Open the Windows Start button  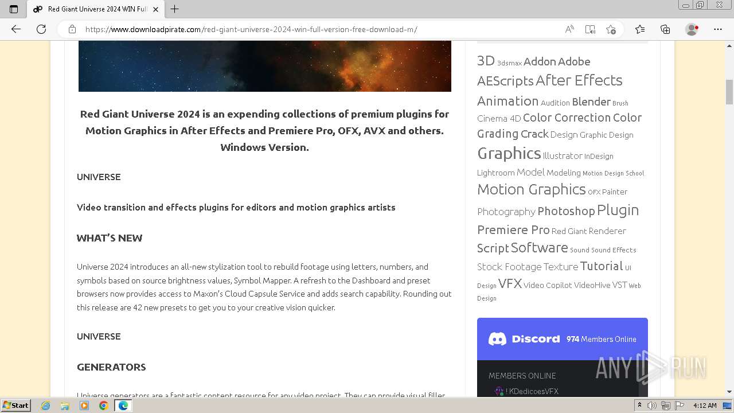click(15, 405)
